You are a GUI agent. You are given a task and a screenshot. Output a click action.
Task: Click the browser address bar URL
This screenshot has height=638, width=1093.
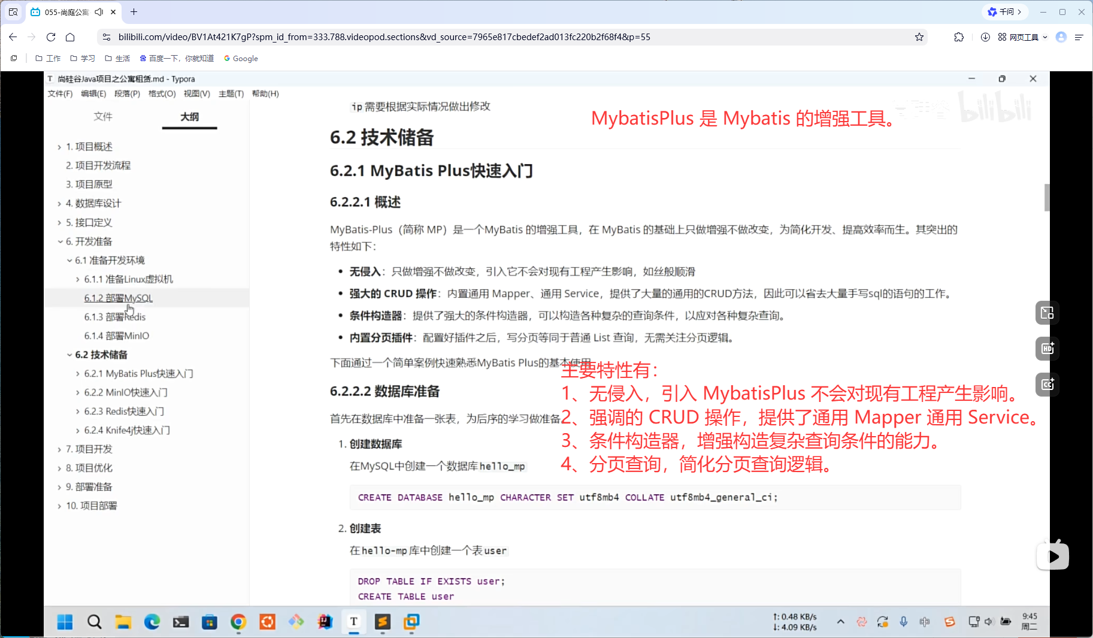(384, 37)
